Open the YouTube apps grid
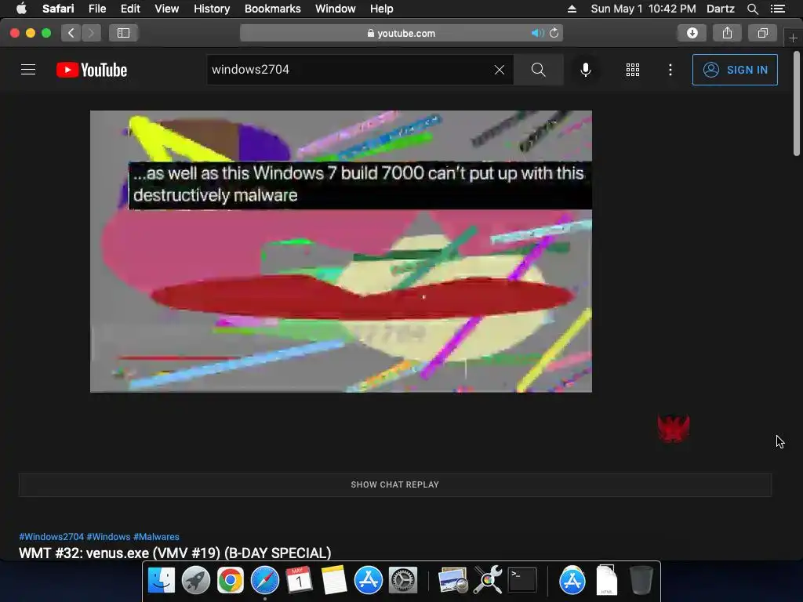This screenshot has width=803, height=602. click(x=633, y=70)
